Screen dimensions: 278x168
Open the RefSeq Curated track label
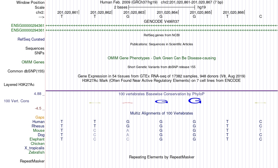(x=31, y=39)
